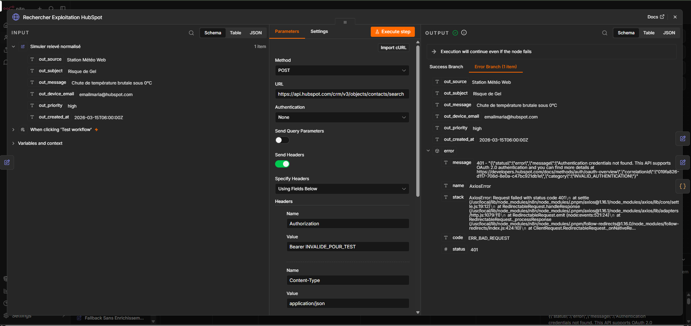The width and height of the screenshot is (691, 326).
Task: Select INPUT Table view
Action: [x=235, y=33]
